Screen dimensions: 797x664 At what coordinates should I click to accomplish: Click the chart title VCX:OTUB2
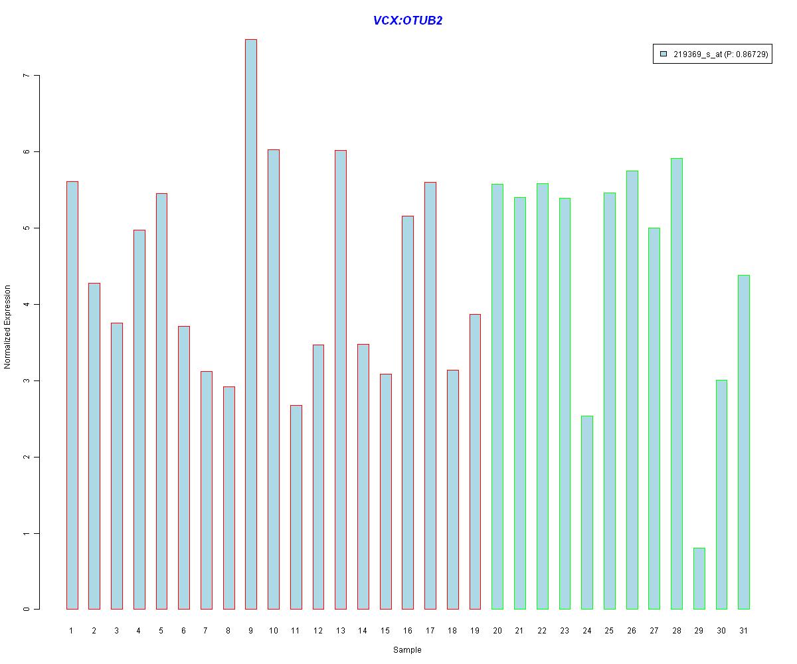pyautogui.click(x=408, y=21)
